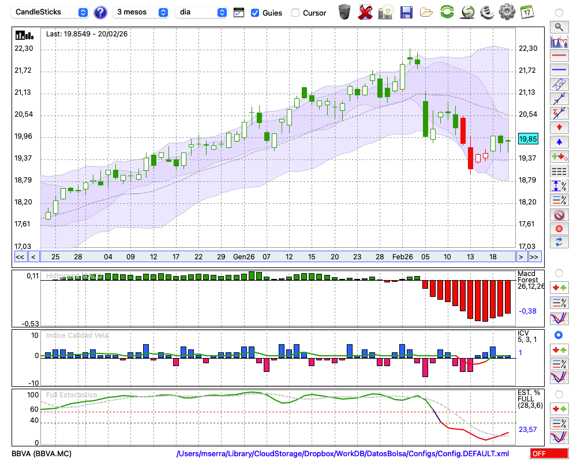The height and width of the screenshot is (462, 577).
Task: Click the ICV panel up/down arrows icon
Action: (x=559, y=349)
